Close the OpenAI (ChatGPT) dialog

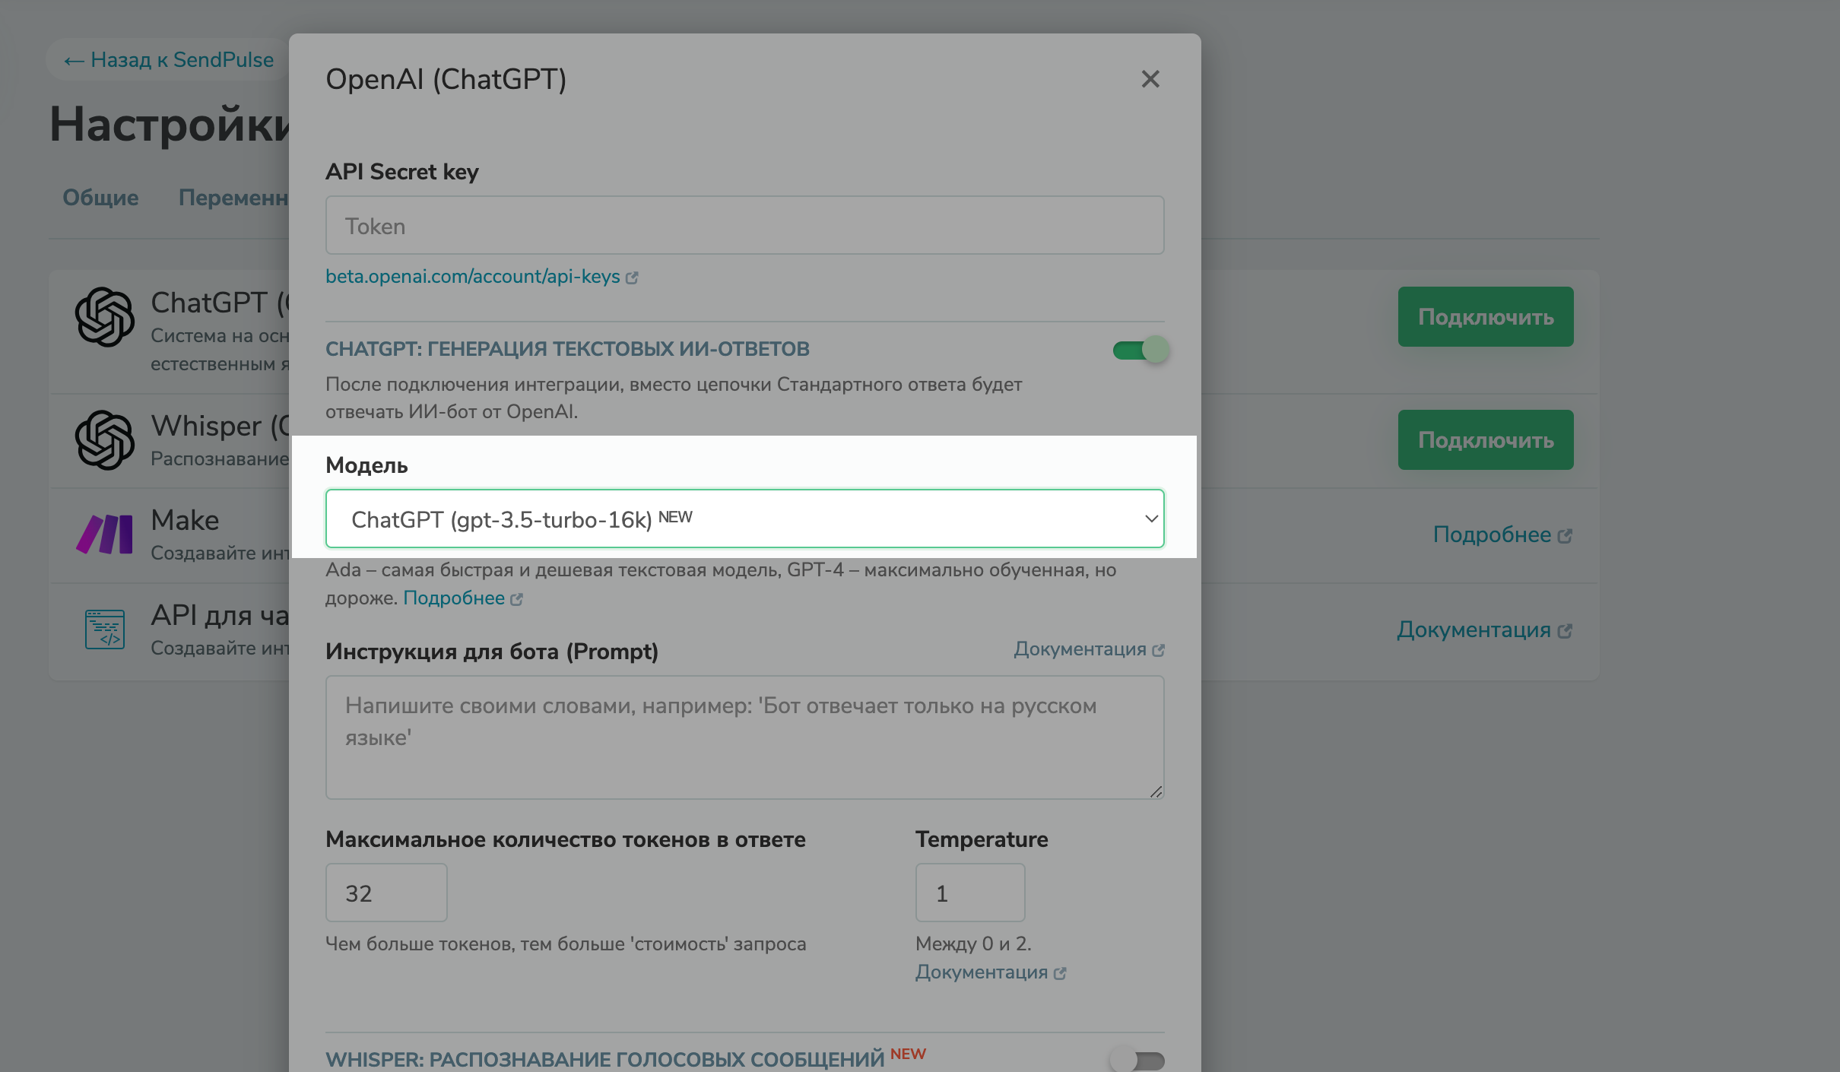(x=1150, y=79)
